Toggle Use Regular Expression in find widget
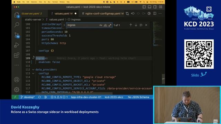 tap(110, 25)
